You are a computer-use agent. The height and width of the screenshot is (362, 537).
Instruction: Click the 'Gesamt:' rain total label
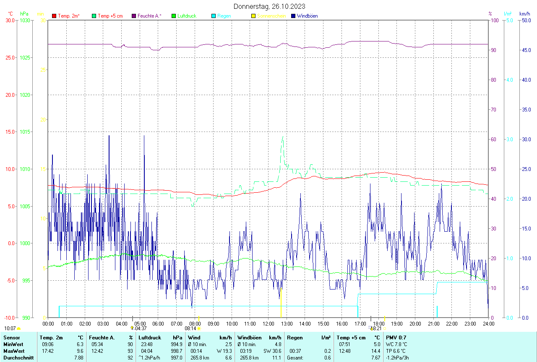295,357
